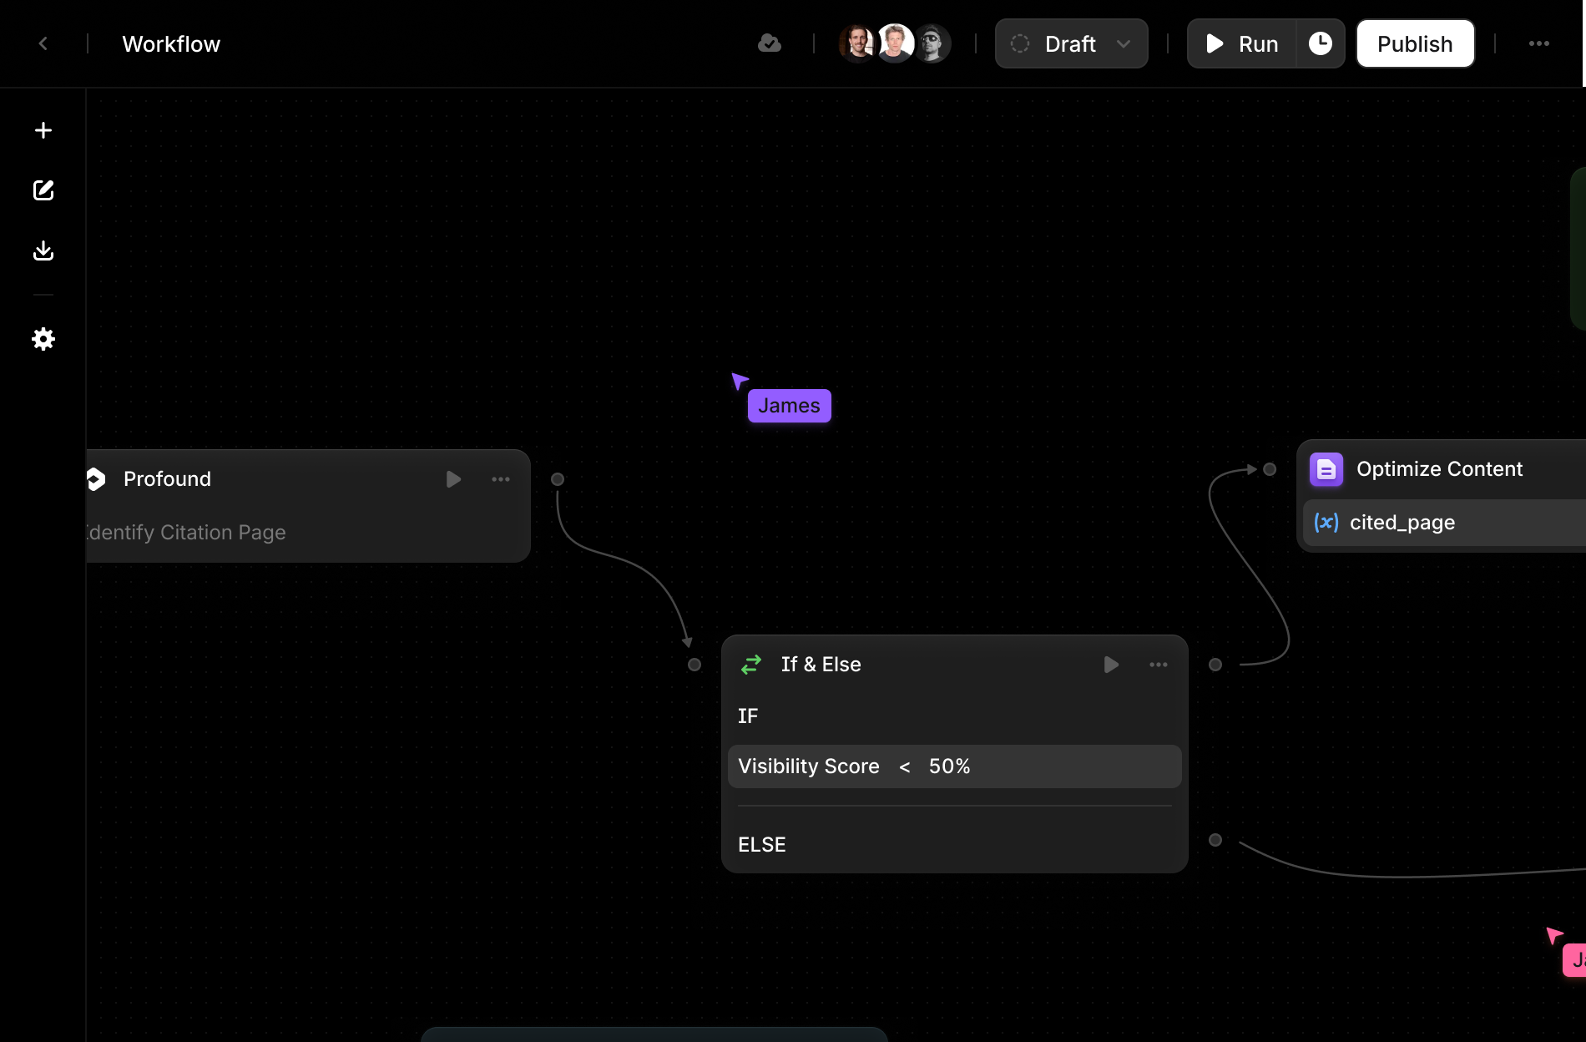Run the Profound node with its play icon

pyautogui.click(x=453, y=479)
